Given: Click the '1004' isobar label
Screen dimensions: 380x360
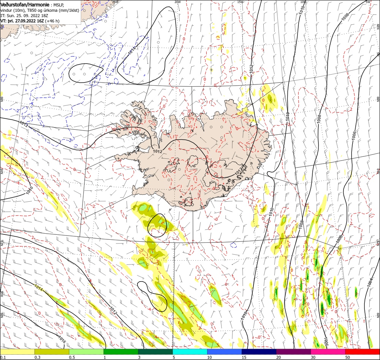Looking at the screenshot, I should 370,282.
